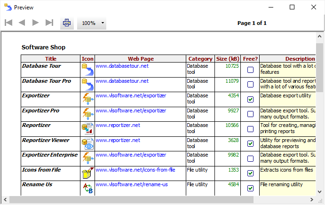The width and height of the screenshot is (325, 205).
Task: Click the Print button
Action: pyautogui.click(x=67, y=23)
